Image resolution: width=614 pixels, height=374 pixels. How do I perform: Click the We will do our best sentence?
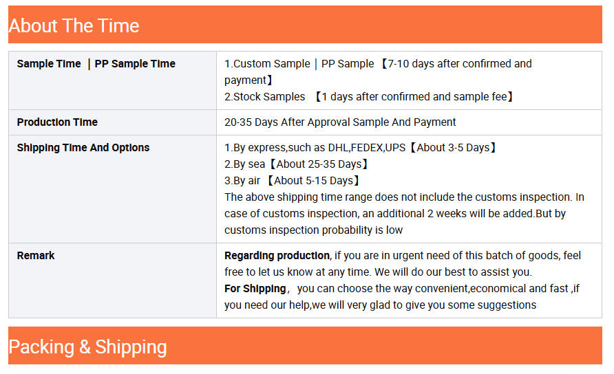coord(453,272)
